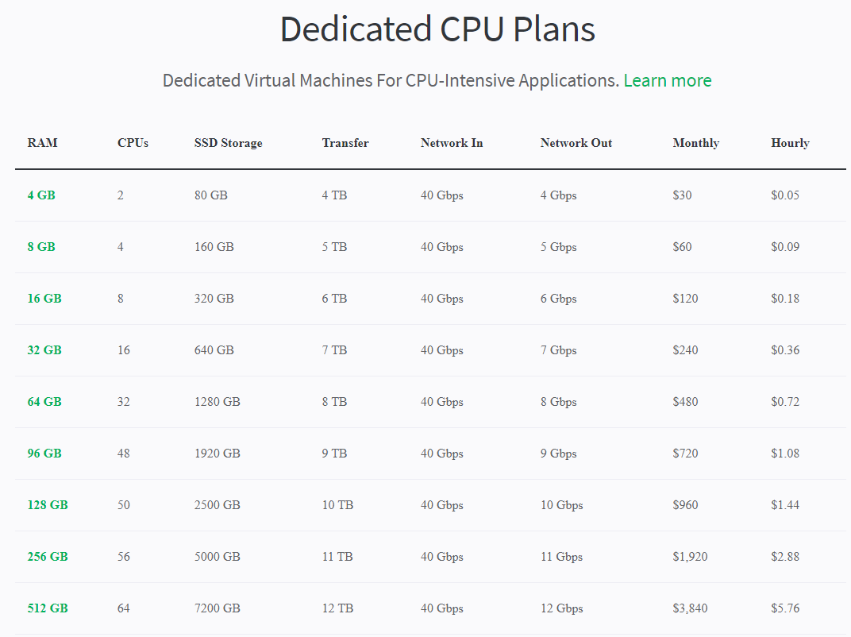Click the Network Out column header
The height and width of the screenshot is (637, 851).
576,144
